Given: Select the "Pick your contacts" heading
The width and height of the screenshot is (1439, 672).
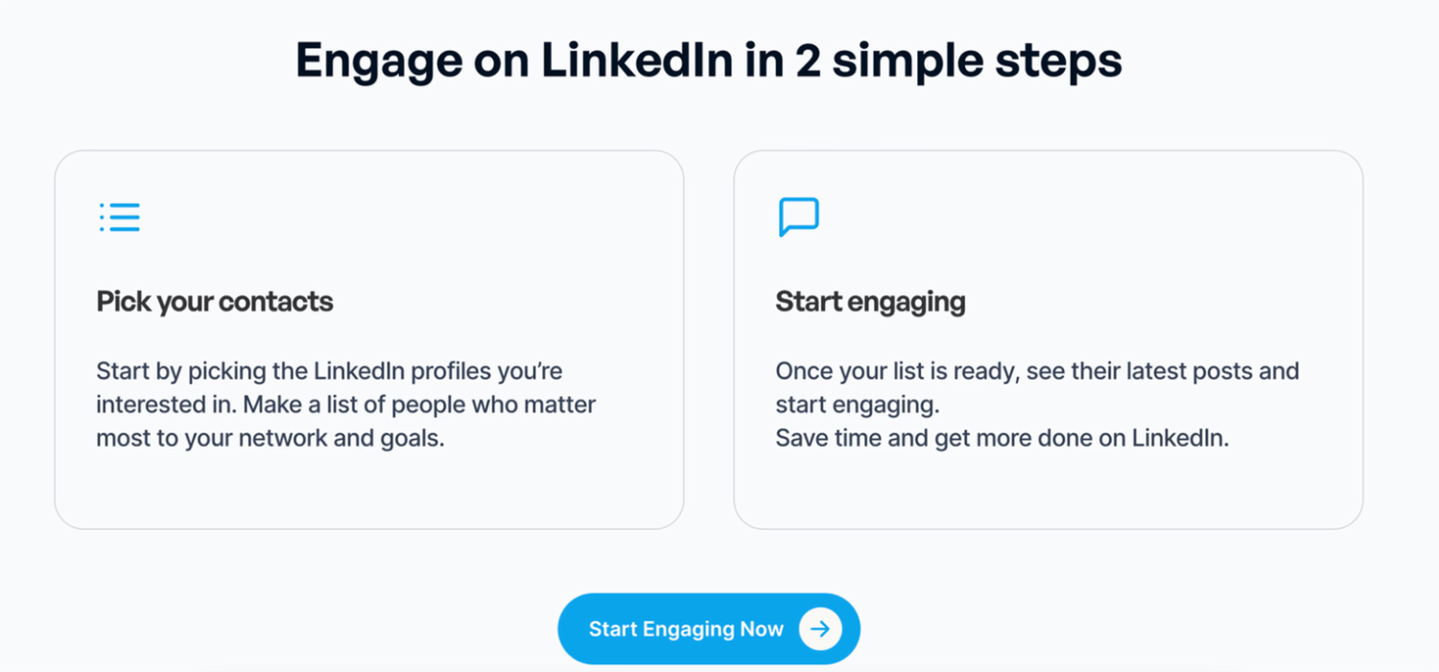Looking at the screenshot, I should click(215, 301).
